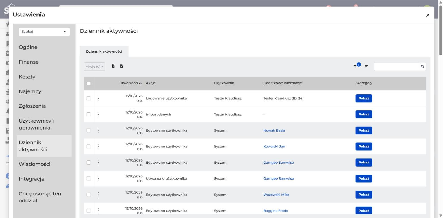Open the column visibility icon
Viewport: 443px width, 218px height.
click(x=366, y=66)
